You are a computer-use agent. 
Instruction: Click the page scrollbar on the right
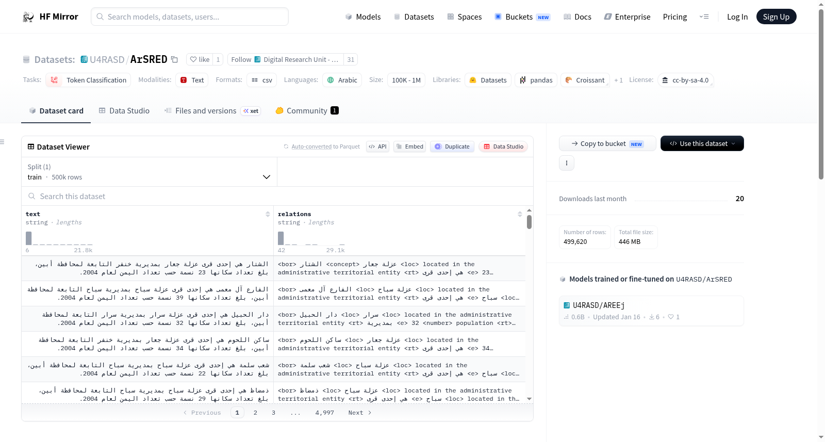coord(821,94)
